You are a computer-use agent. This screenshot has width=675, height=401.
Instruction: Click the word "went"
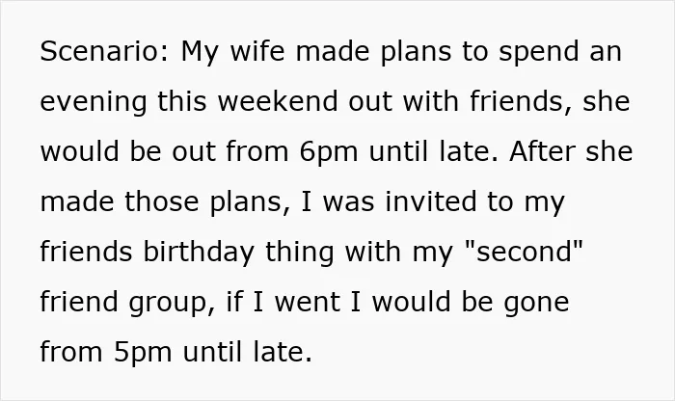pos(307,301)
